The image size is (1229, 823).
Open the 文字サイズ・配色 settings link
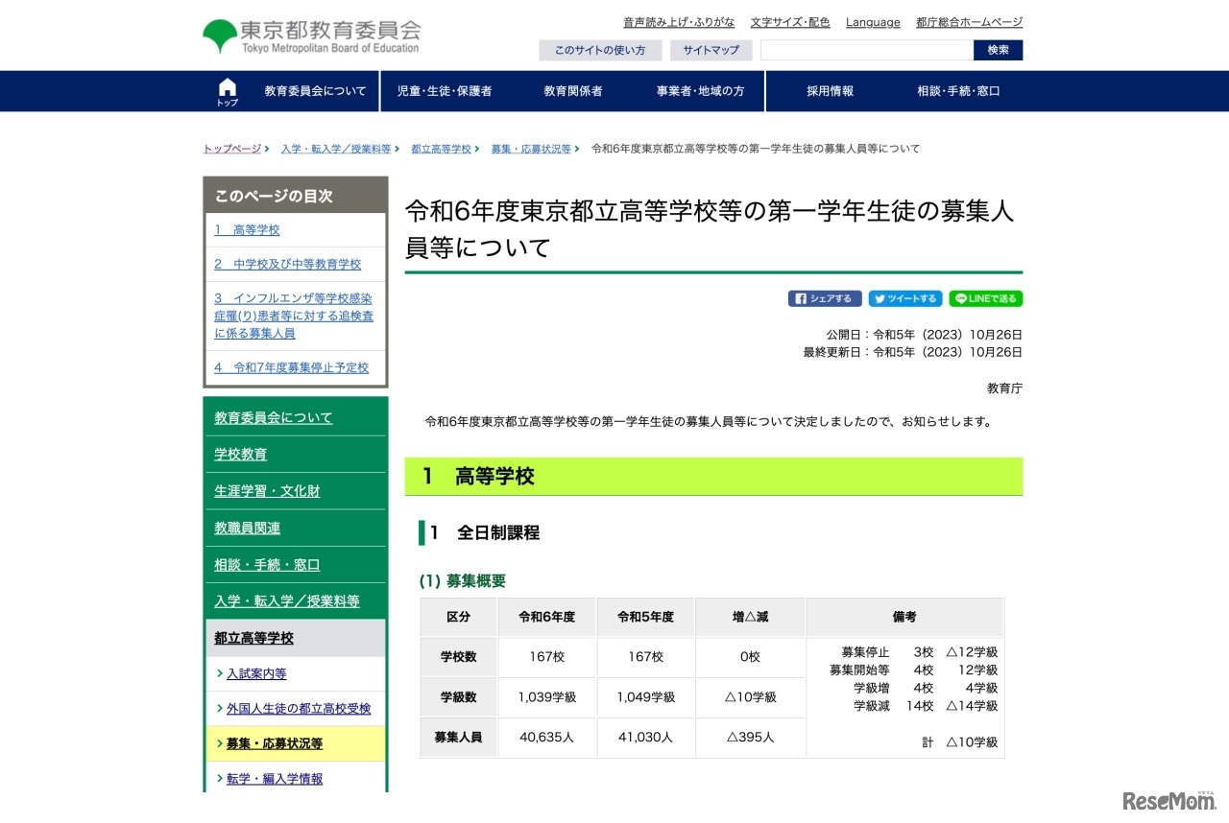790,22
